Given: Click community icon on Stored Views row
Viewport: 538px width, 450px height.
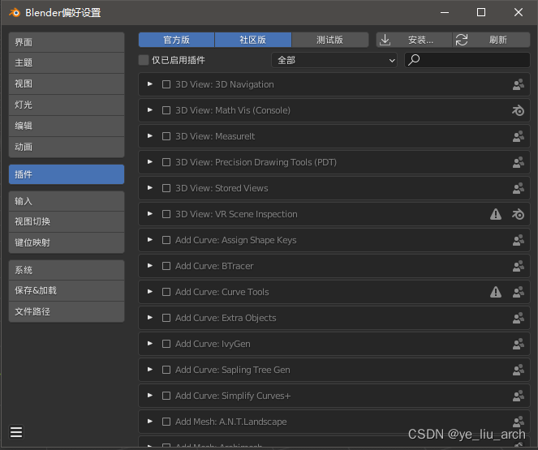Looking at the screenshot, I should point(518,188).
